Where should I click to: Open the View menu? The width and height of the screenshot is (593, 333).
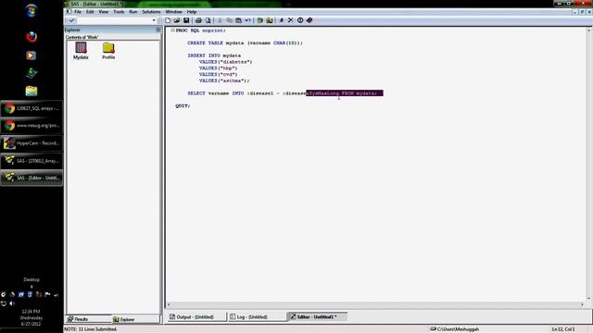pyautogui.click(x=103, y=12)
